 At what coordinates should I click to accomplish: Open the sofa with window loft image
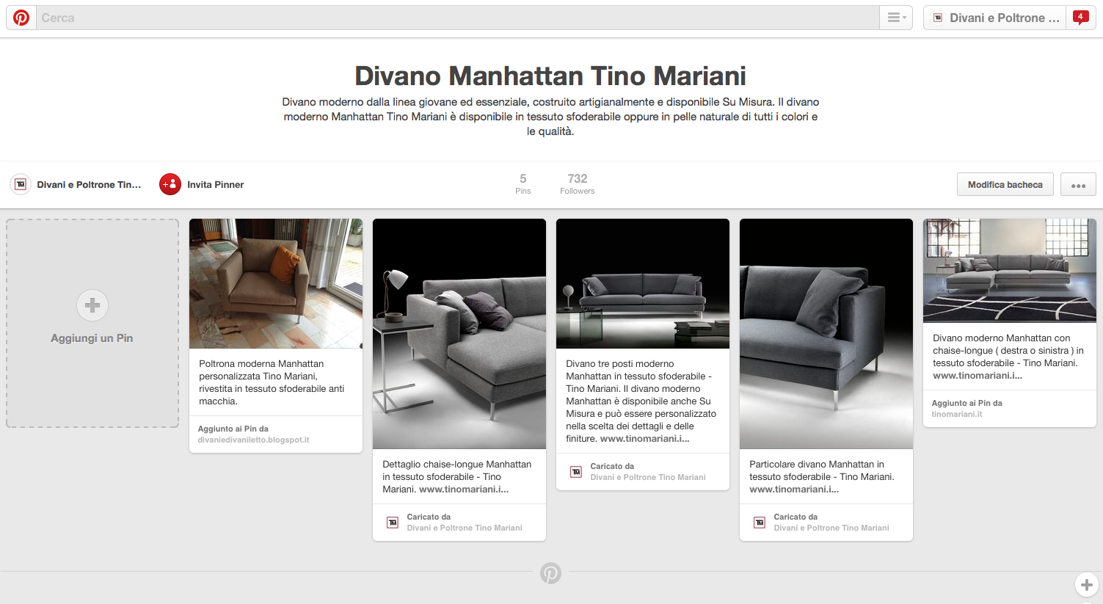(1010, 271)
